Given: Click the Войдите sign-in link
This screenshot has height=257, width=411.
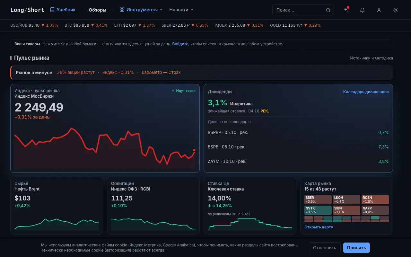Looking at the screenshot, I should 180,44.
